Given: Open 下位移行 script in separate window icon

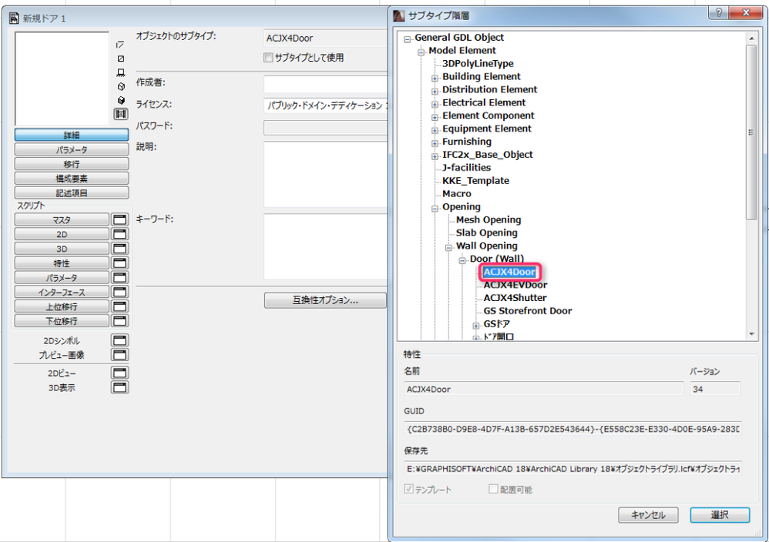Looking at the screenshot, I should [119, 321].
